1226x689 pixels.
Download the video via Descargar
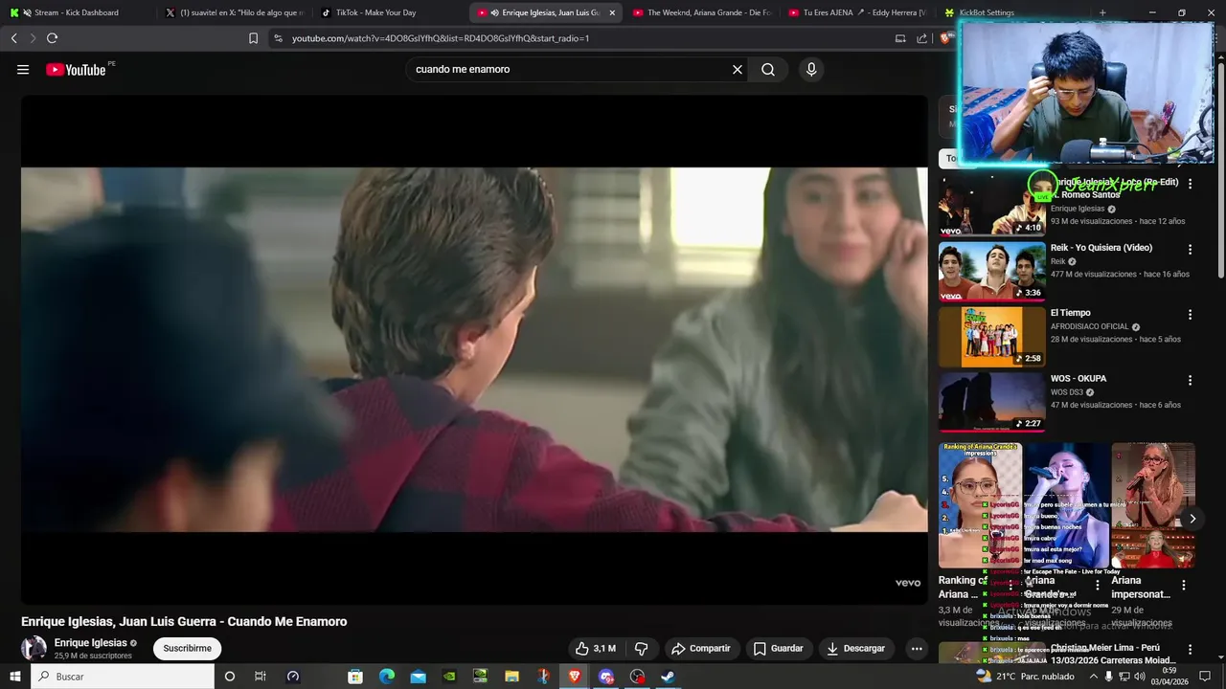[x=856, y=649]
